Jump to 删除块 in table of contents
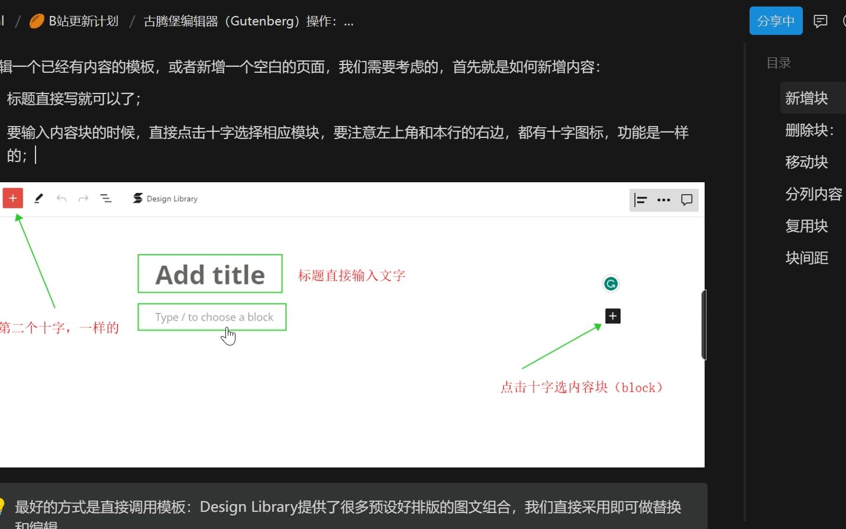The height and width of the screenshot is (529, 846). point(810,130)
